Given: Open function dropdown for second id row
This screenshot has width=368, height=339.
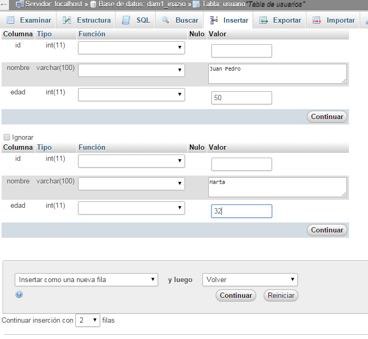Looking at the screenshot, I should coord(131,161).
